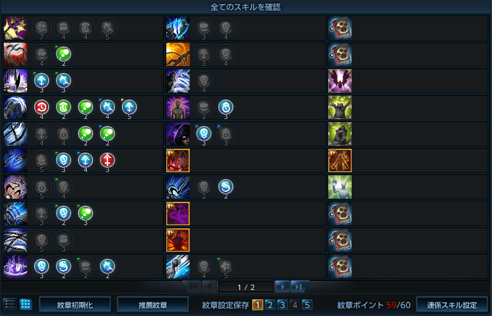This screenshot has width=492, height=316.
Task: Click the red clock glyph icon
Action: tap(42, 107)
